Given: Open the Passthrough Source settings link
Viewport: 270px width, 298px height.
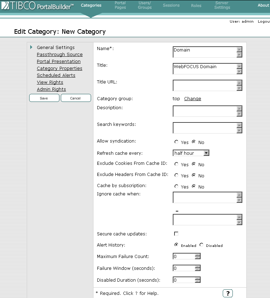Looking at the screenshot, I should 60,55.
